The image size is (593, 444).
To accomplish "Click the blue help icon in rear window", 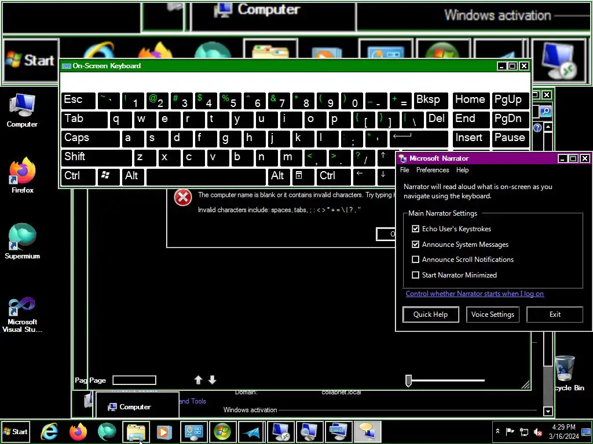I will tap(537, 128).
